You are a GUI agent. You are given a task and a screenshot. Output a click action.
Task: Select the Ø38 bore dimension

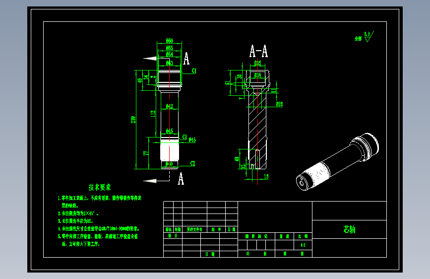coord(257,75)
